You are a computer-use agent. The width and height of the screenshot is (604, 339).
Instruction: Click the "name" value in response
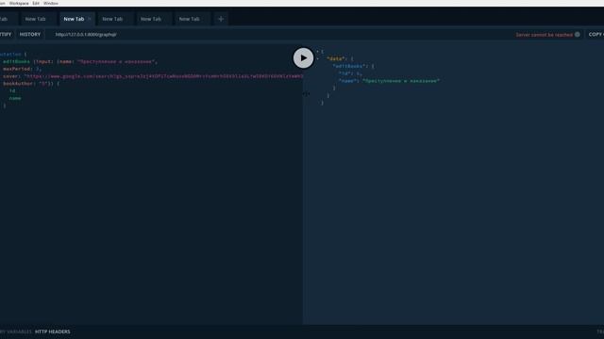400,81
